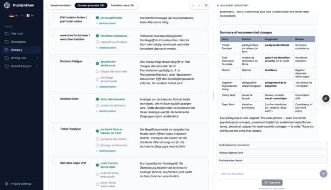Select 'capacités exécutives' radio option
This screenshot has height=190, width=331.
(x=97, y=42)
